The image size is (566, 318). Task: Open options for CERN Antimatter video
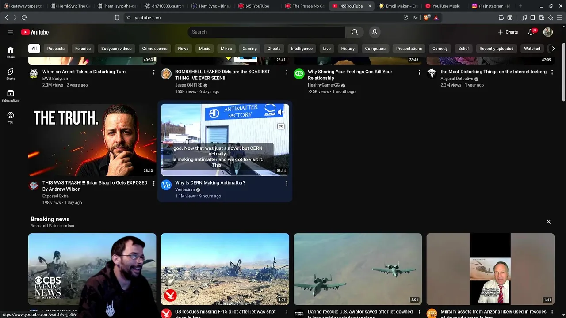[x=287, y=183]
